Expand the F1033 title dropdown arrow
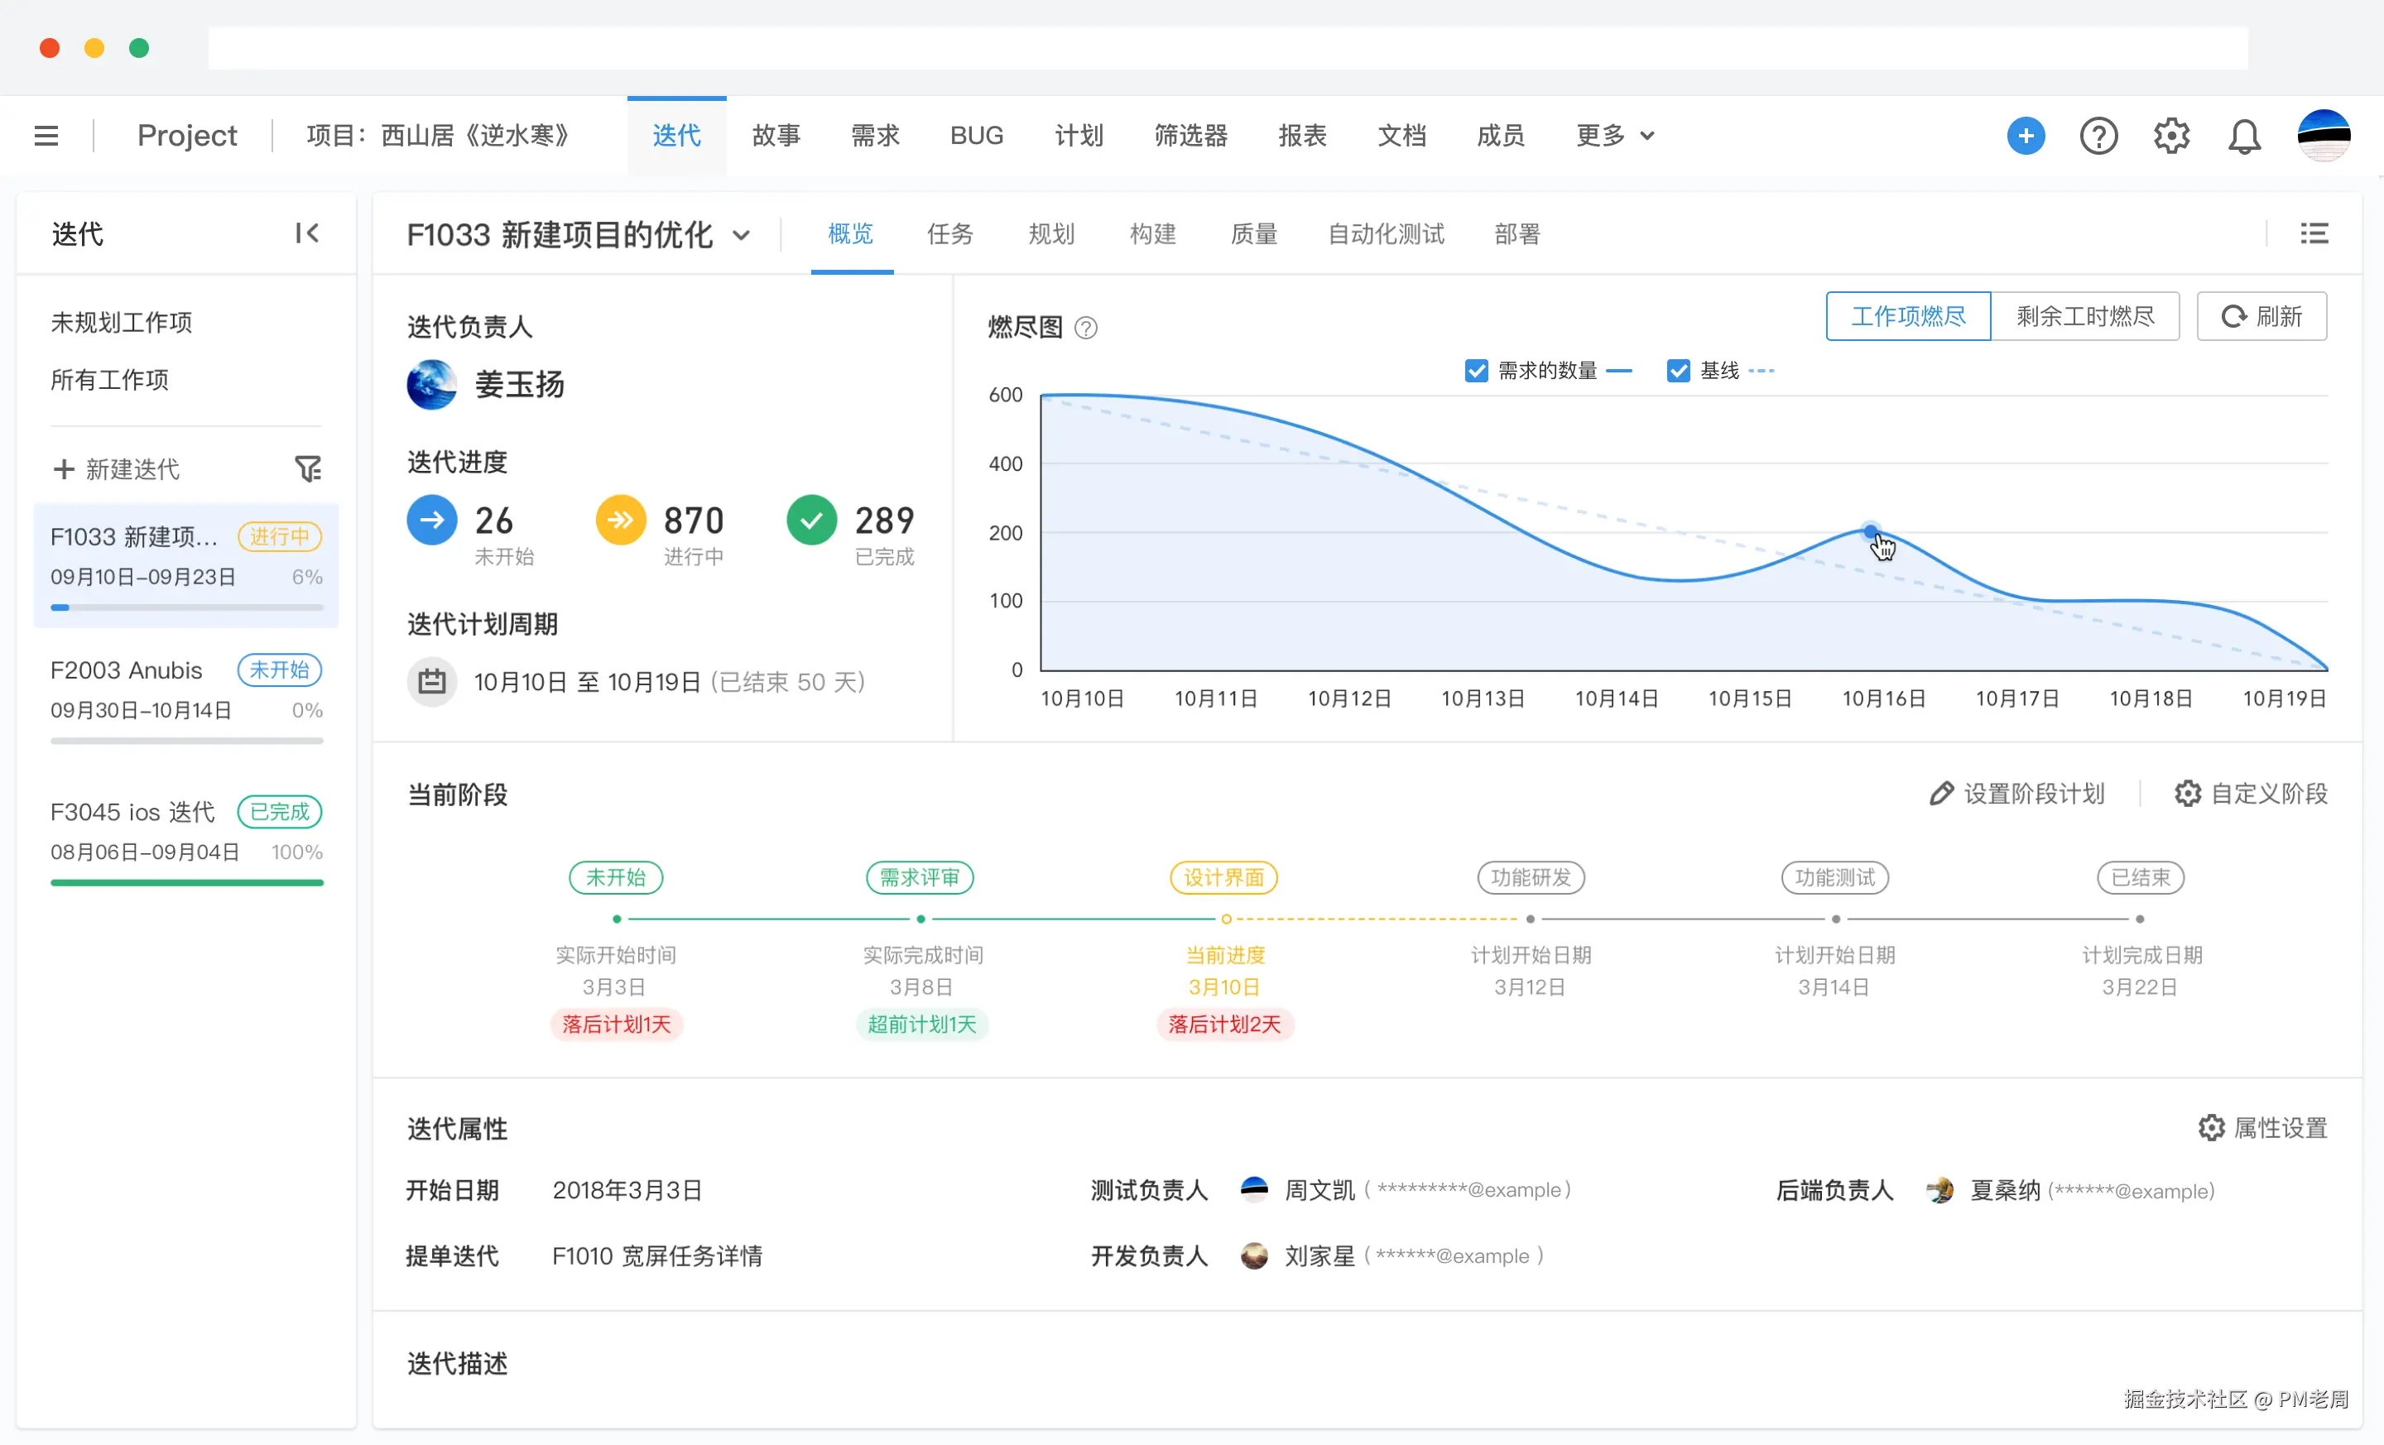 pyautogui.click(x=742, y=235)
